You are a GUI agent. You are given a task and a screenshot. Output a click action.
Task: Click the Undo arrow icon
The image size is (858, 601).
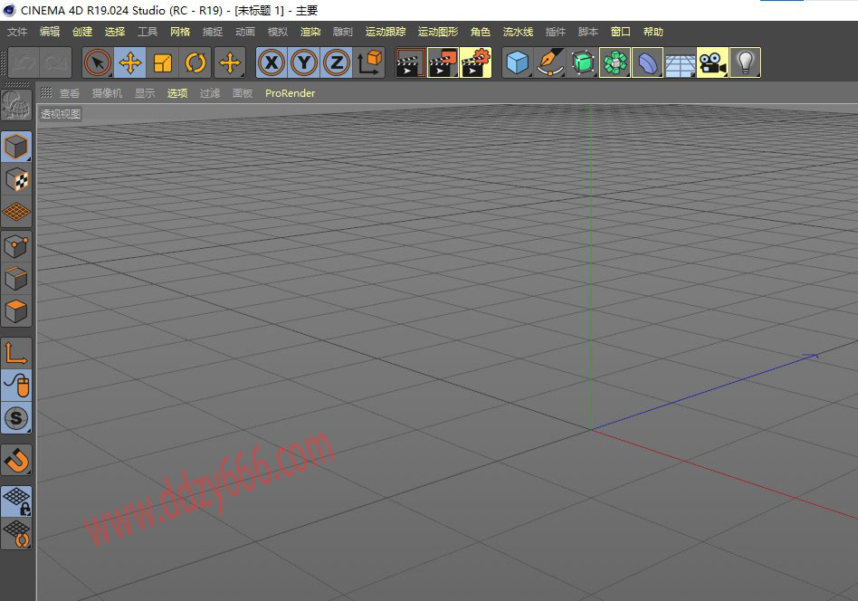pyautogui.click(x=24, y=62)
